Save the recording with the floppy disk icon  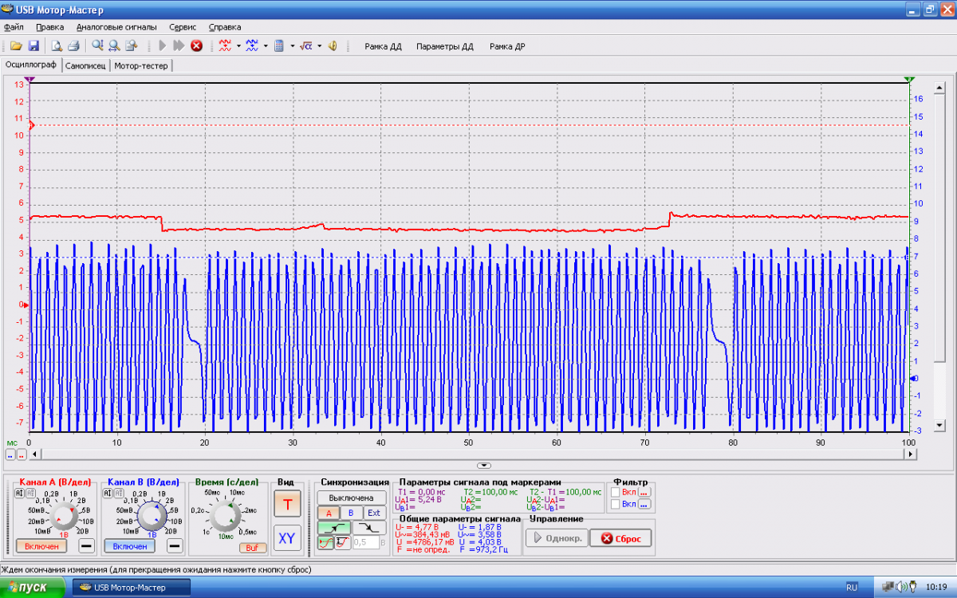(x=33, y=46)
